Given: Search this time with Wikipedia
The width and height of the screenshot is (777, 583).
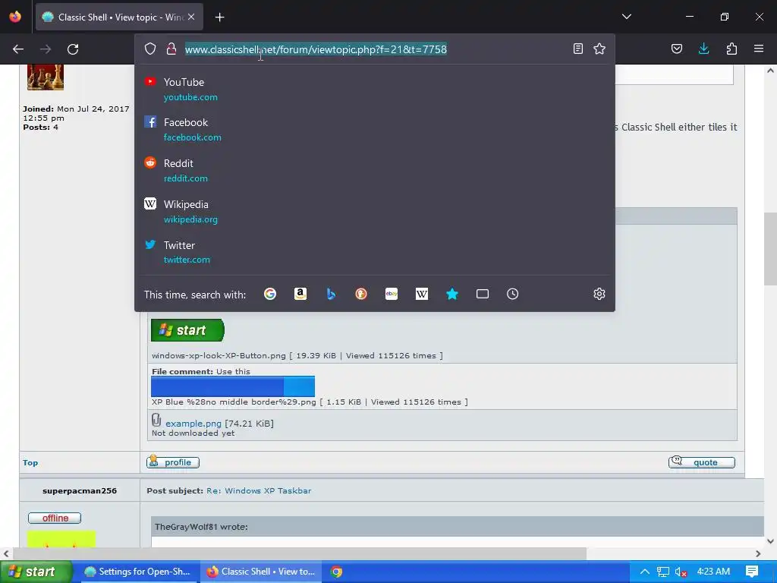Looking at the screenshot, I should 422,294.
